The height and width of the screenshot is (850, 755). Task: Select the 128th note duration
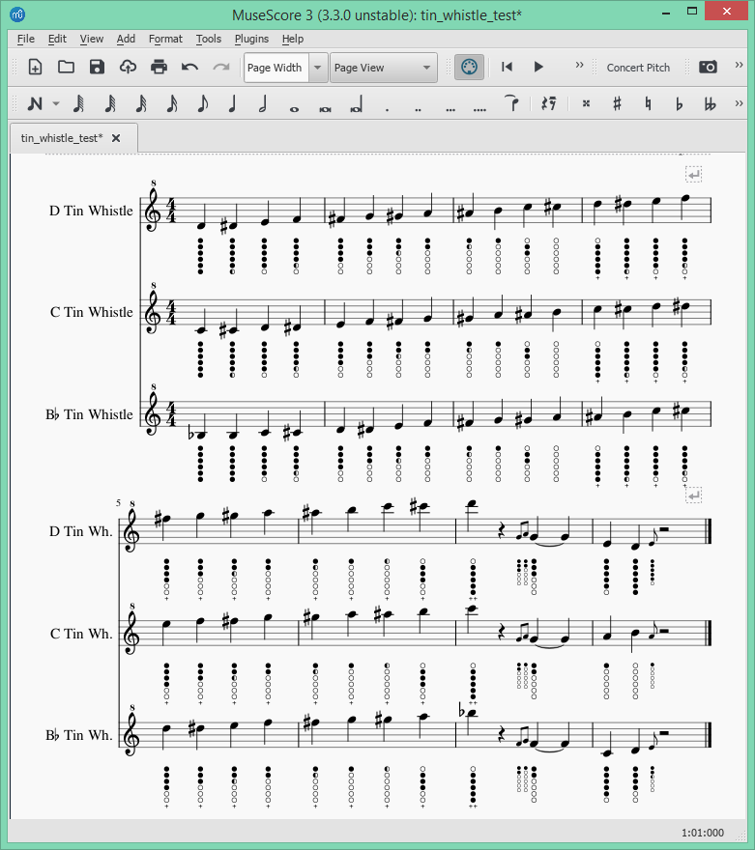click(x=79, y=103)
